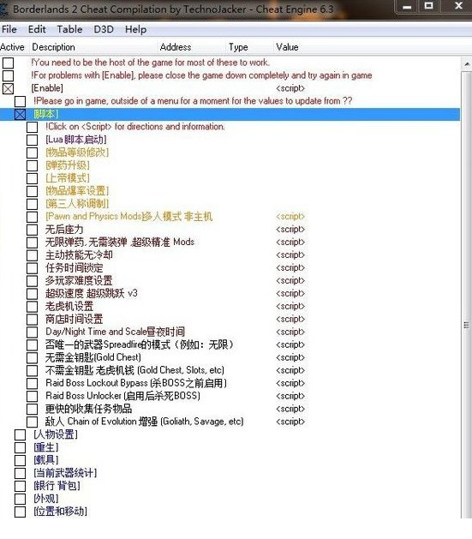Click the <script> value of 老虎机设置 row

[290, 306]
